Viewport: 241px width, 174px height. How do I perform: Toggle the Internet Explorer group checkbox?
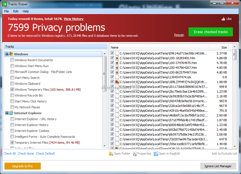pos(7,113)
